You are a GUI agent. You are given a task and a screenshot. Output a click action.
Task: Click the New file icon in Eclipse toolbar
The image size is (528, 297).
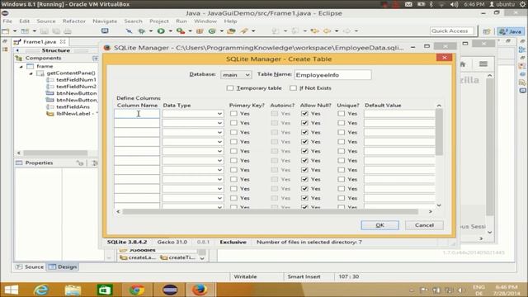(x=6, y=31)
